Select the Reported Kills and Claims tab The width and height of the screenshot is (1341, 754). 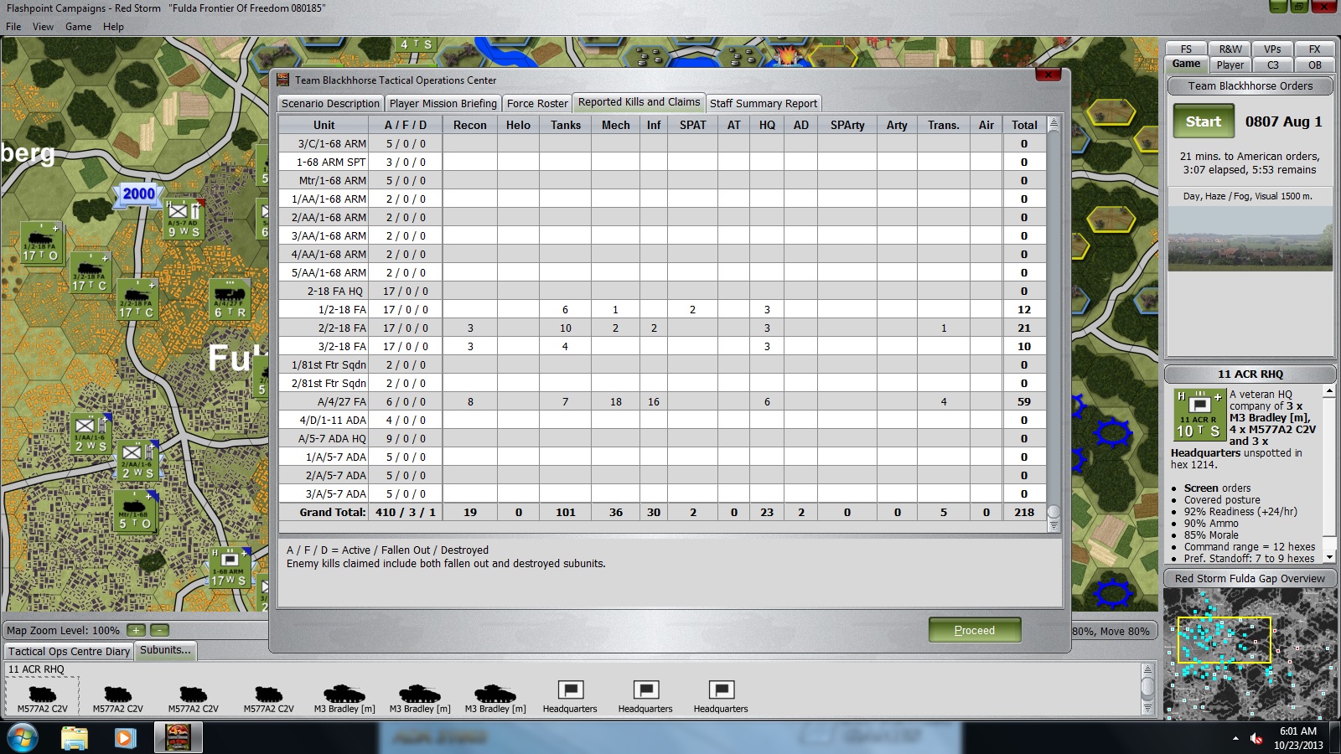click(639, 102)
